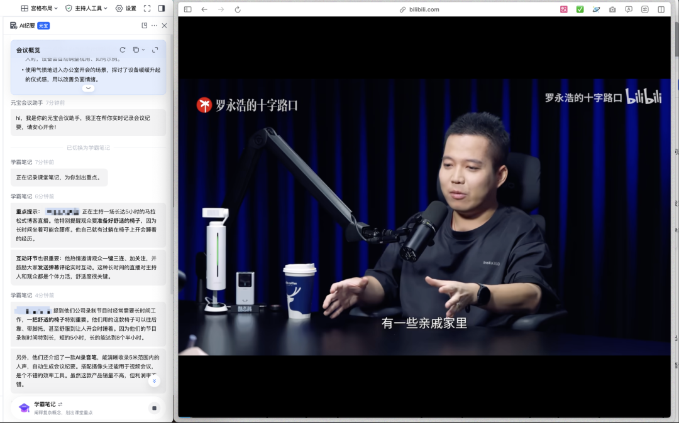
Task: Click the camera screenshot extension icon
Action: click(612, 10)
